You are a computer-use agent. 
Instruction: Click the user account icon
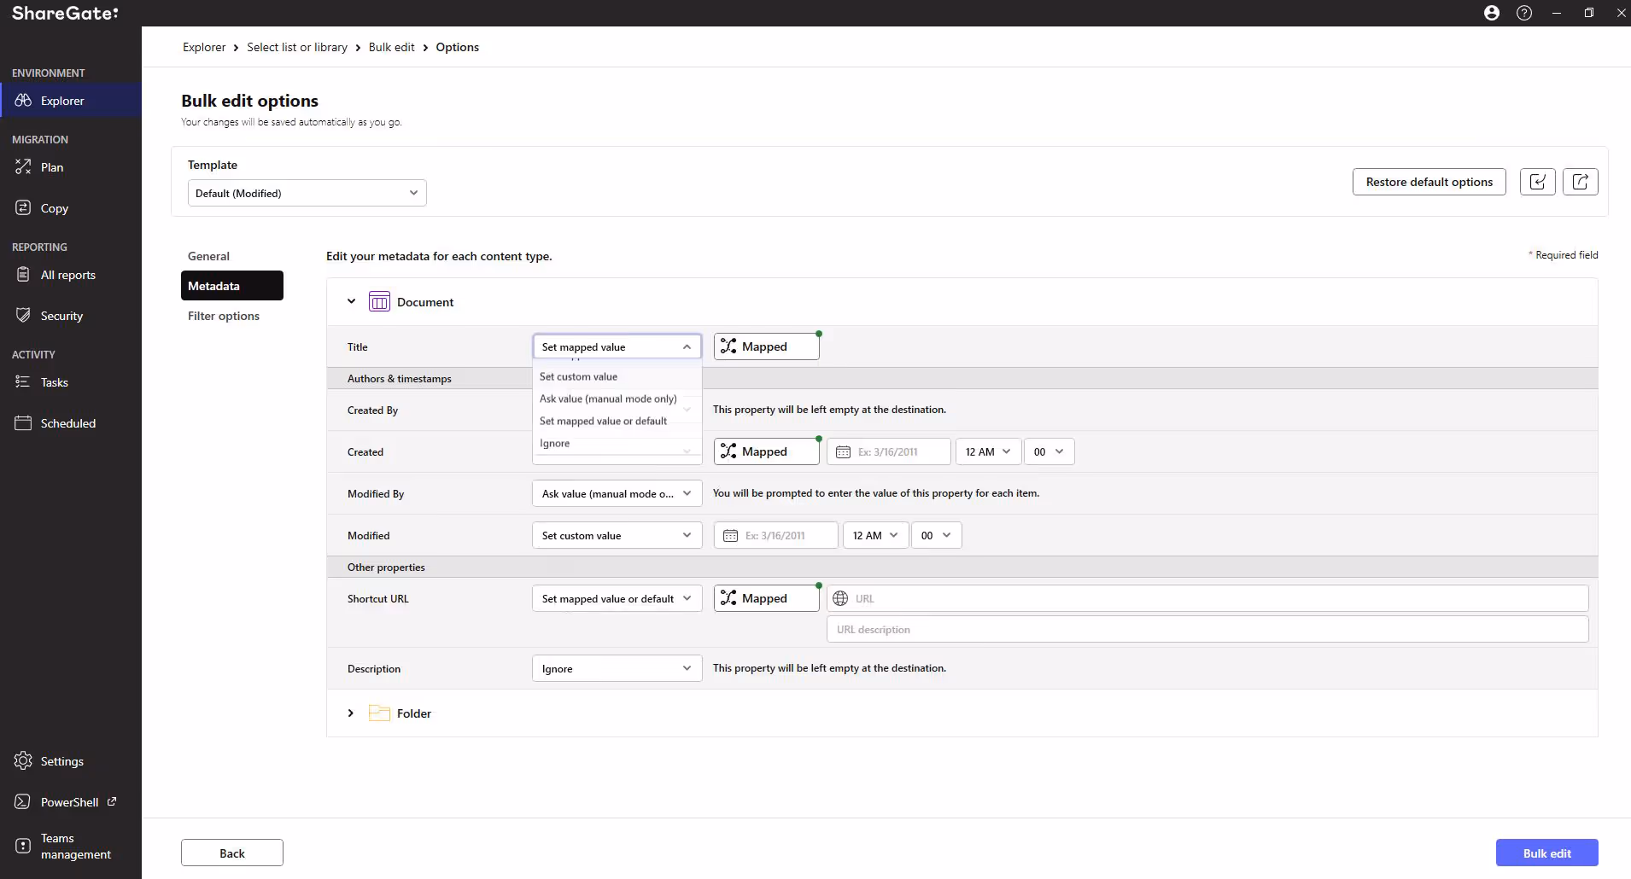1492,13
